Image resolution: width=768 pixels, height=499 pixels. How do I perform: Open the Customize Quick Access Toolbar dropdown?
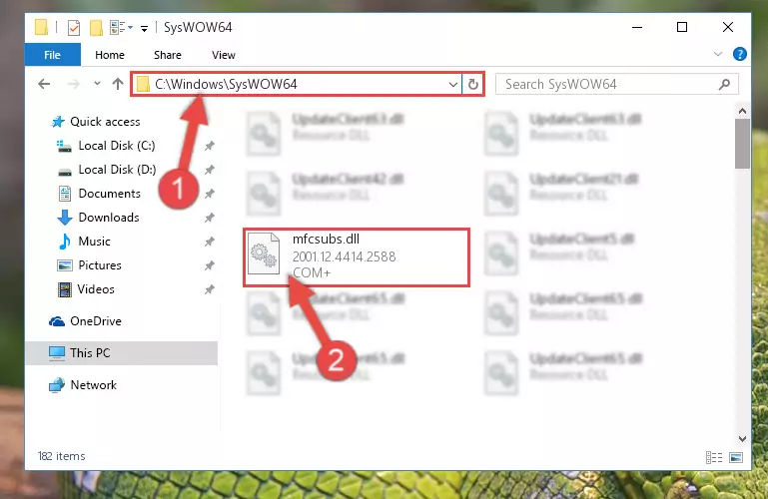[144, 28]
